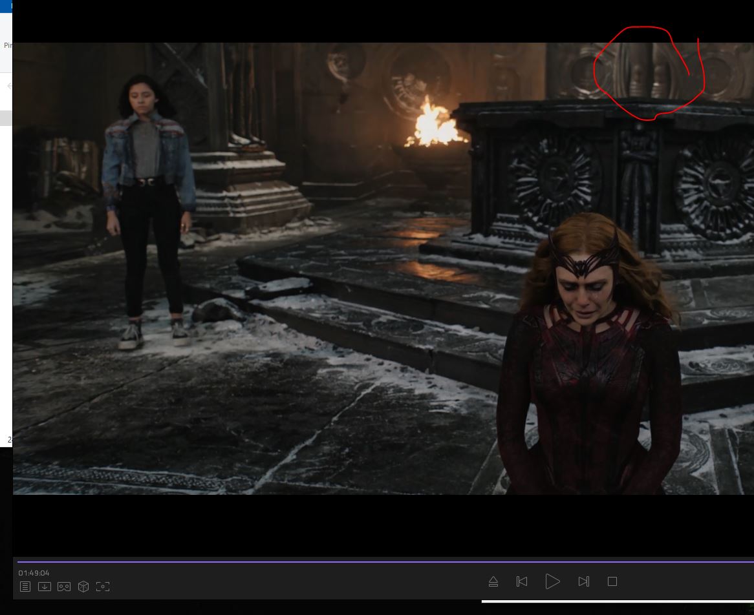Skip to the previous track
Image resolution: width=754 pixels, height=615 pixels.
point(522,582)
